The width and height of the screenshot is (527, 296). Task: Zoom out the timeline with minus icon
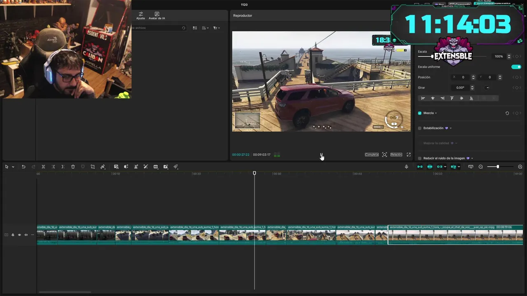pos(480,166)
